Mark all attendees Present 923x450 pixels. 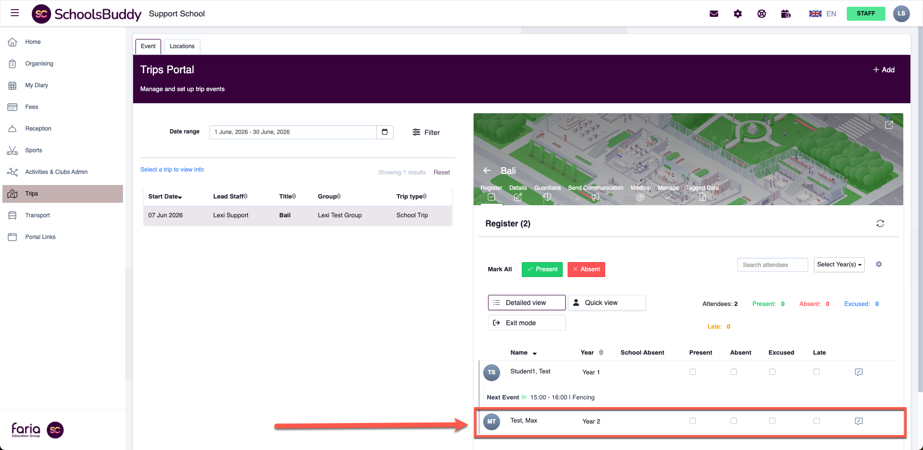click(542, 269)
